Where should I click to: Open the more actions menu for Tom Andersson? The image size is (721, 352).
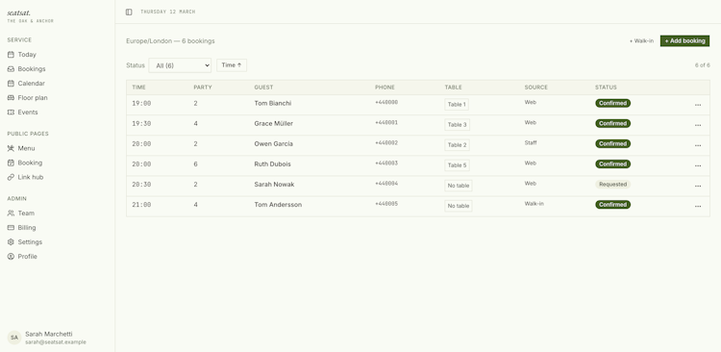698,206
